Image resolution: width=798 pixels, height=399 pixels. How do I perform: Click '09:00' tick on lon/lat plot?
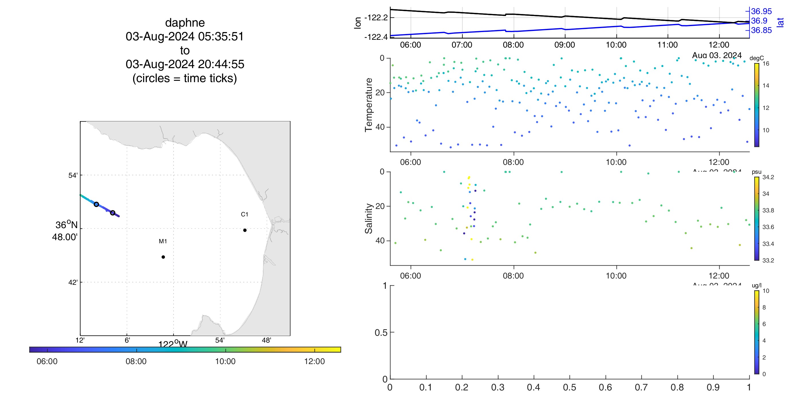tap(564, 45)
